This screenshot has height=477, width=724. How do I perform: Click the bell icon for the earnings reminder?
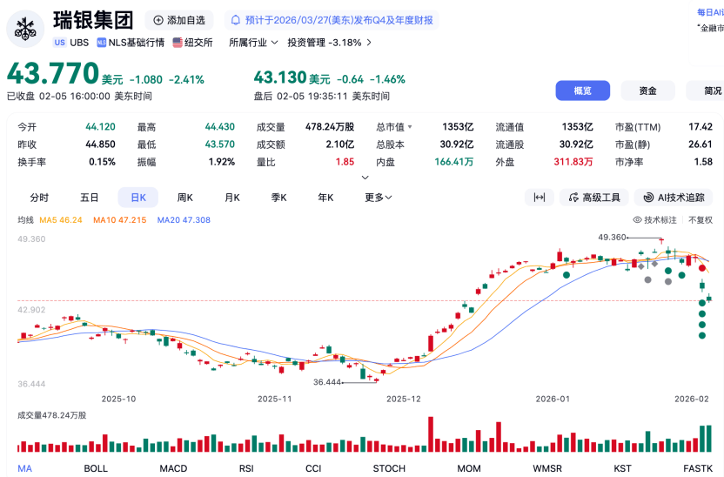pyautogui.click(x=235, y=20)
